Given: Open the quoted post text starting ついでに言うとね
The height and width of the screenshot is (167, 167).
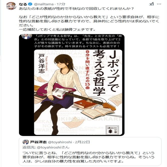Looking at the screenshot, I should (x=88, y=157).
